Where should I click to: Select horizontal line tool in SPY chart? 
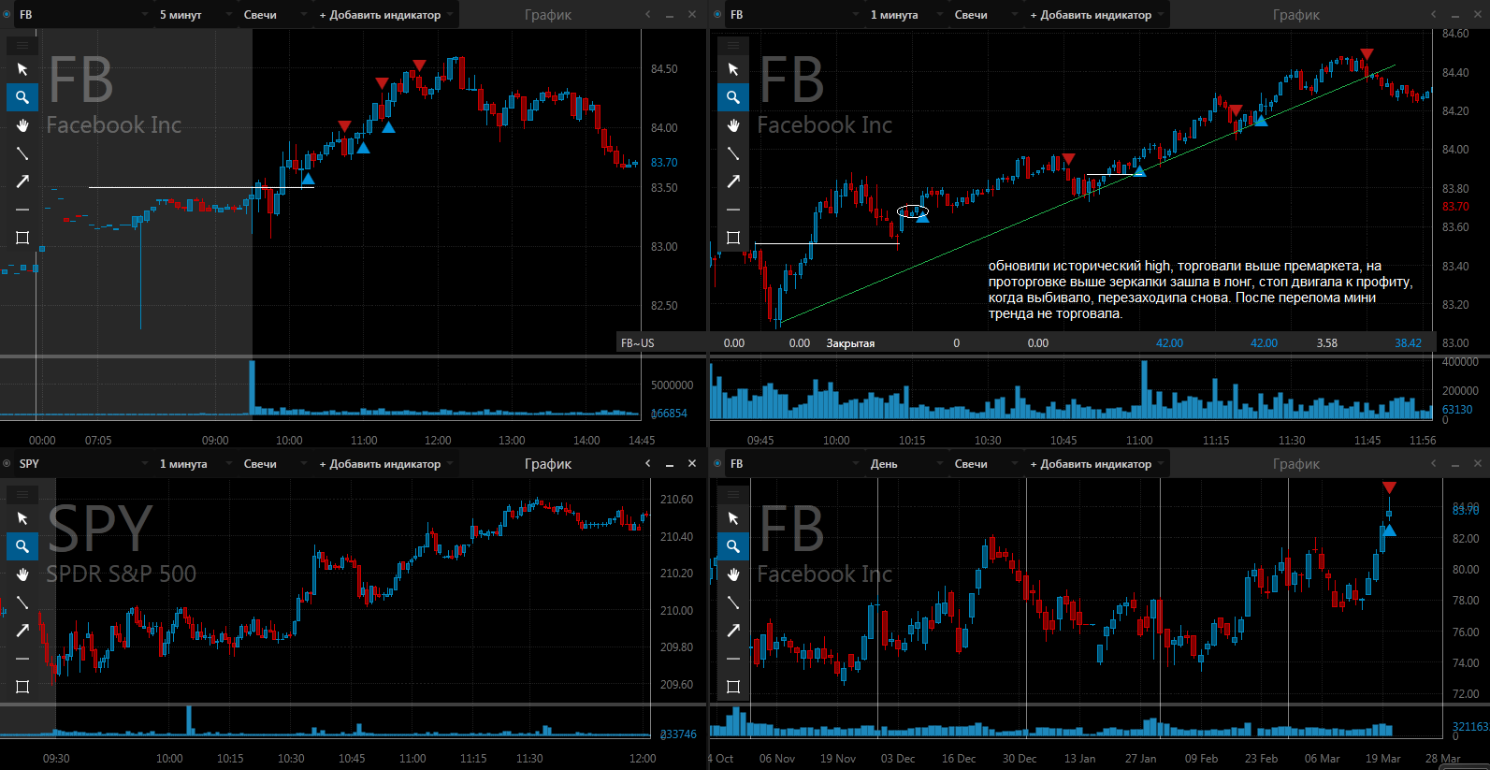coord(22,659)
